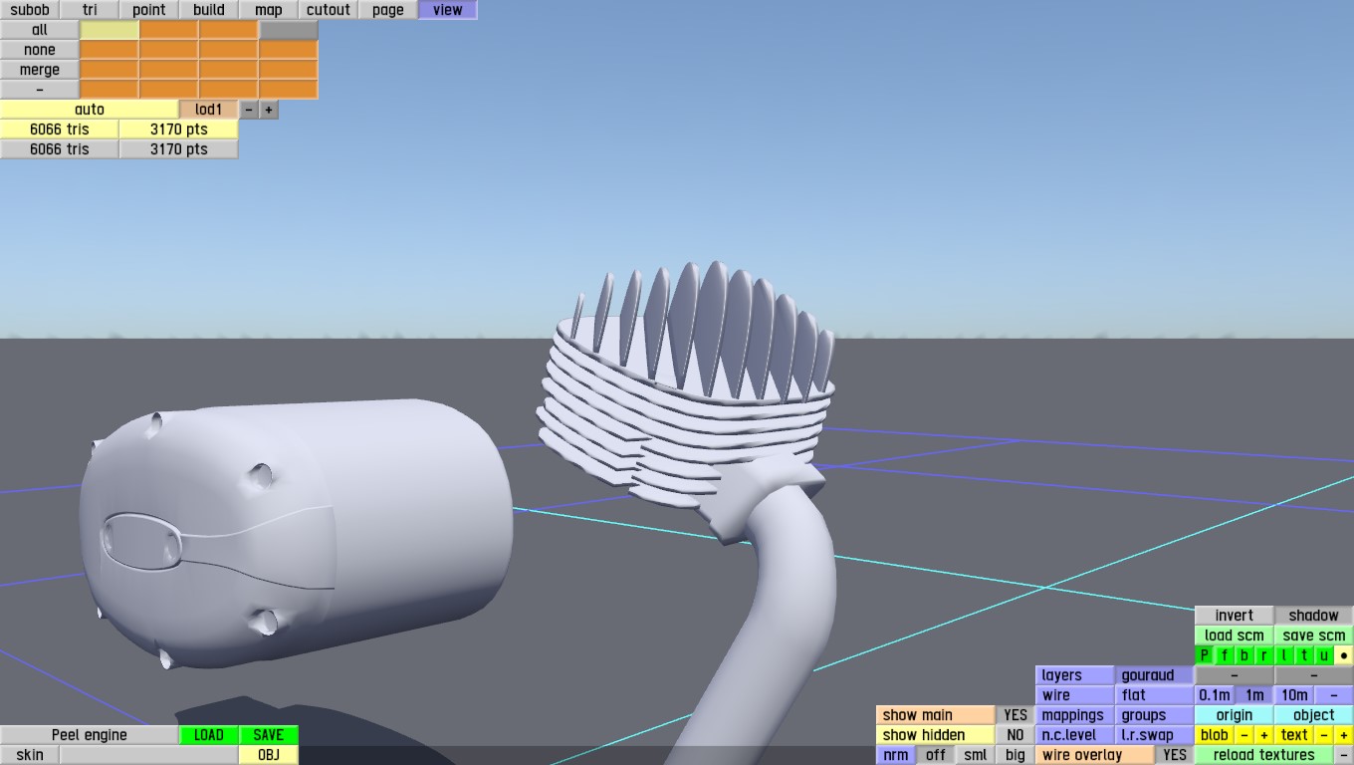Click the 'all' layers button
The height and width of the screenshot is (765, 1354).
click(x=40, y=30)
